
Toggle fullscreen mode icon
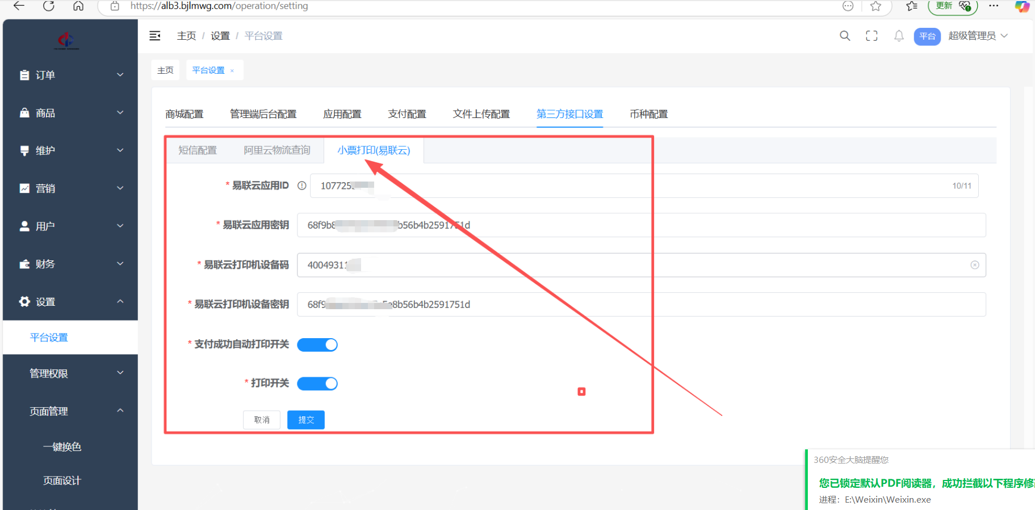[x=871, y=36]
